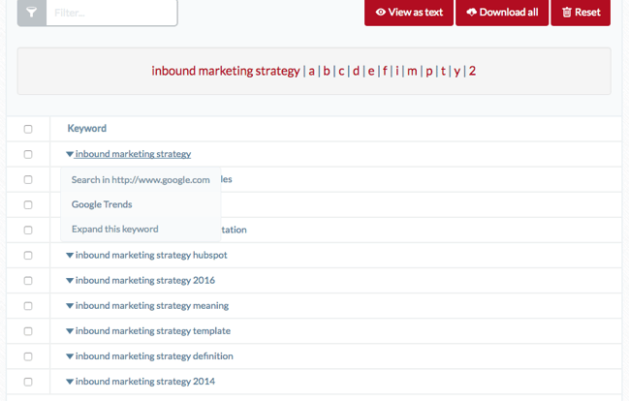Open dropdown arrow for 'strategy 2014'
Screen dimensions: 629x401
point(70,382)
